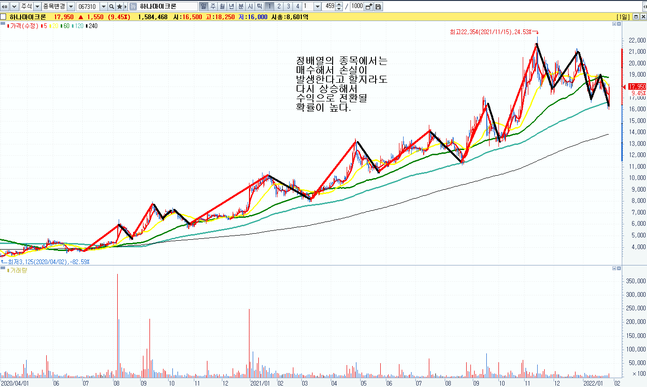This screenshot has height=387, width=647.
Task: Tick the checkbox before 하나마이크론 in yellow bar
Action: point(4,17)
